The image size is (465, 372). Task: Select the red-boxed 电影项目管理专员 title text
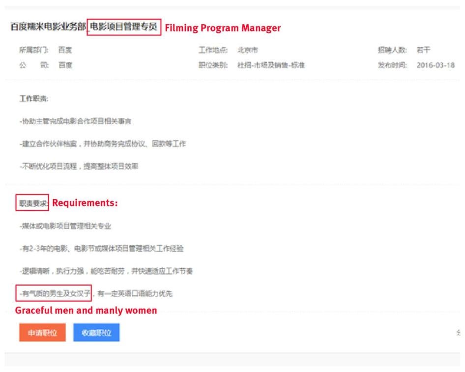124,28
